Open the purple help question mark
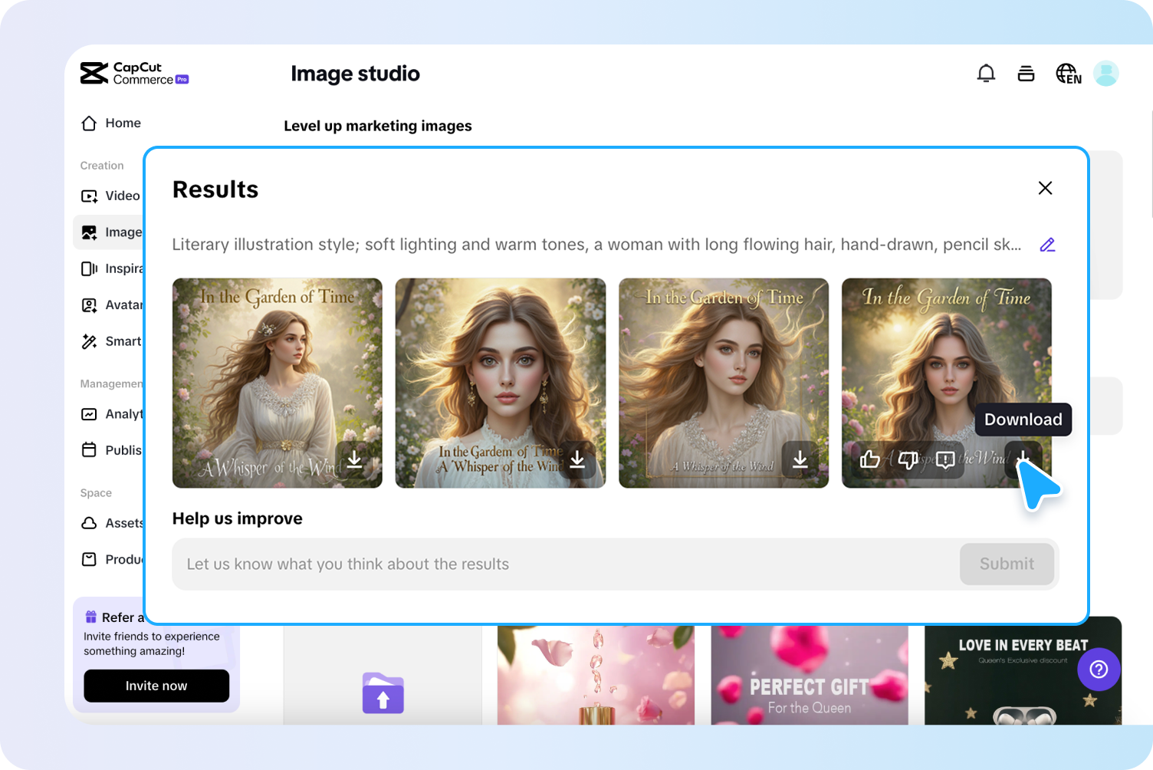This screenshot has width=1153, height=770. [1099, 670]
